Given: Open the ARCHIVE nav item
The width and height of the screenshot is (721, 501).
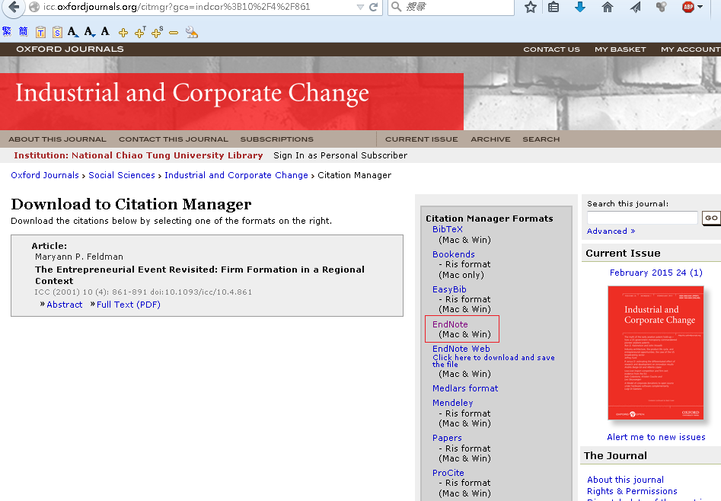Looking at the screenshot, I should (490, 139).
